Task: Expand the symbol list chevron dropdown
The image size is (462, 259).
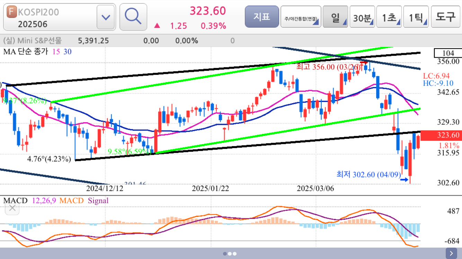Action: pos(106,17)
